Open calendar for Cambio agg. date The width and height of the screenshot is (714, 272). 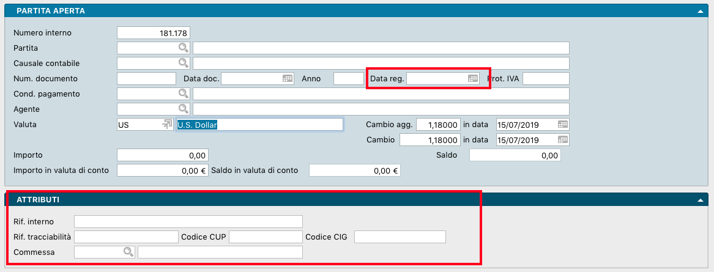point(563,124)
